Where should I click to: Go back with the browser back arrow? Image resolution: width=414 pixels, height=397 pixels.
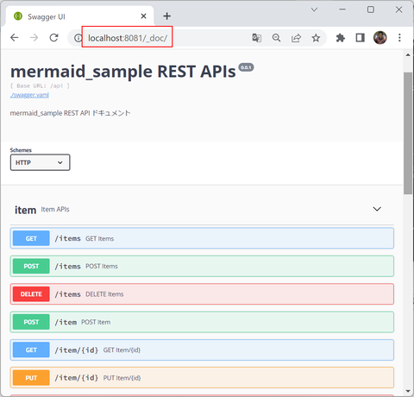click(x=15, y=38)
